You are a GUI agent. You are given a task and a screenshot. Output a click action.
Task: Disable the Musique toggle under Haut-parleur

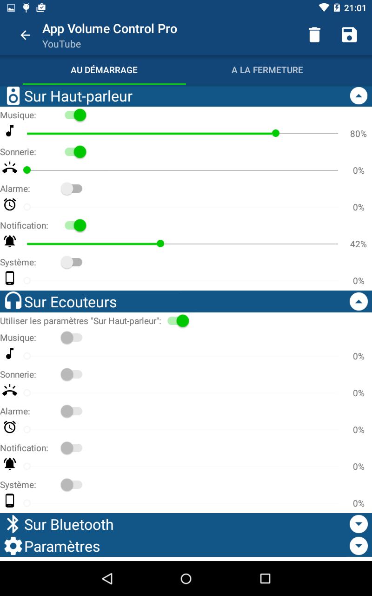pyautogui.click(x=76, y=115)
